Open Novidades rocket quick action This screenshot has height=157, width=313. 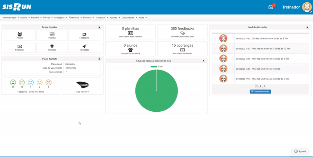(84, 48)
